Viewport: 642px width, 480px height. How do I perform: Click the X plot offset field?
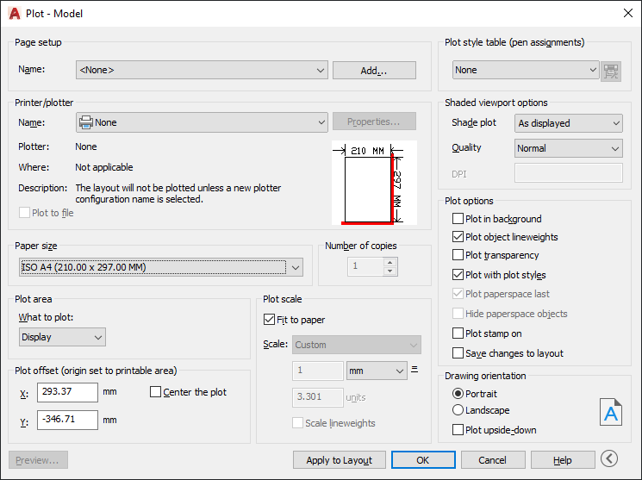point(67,393)
